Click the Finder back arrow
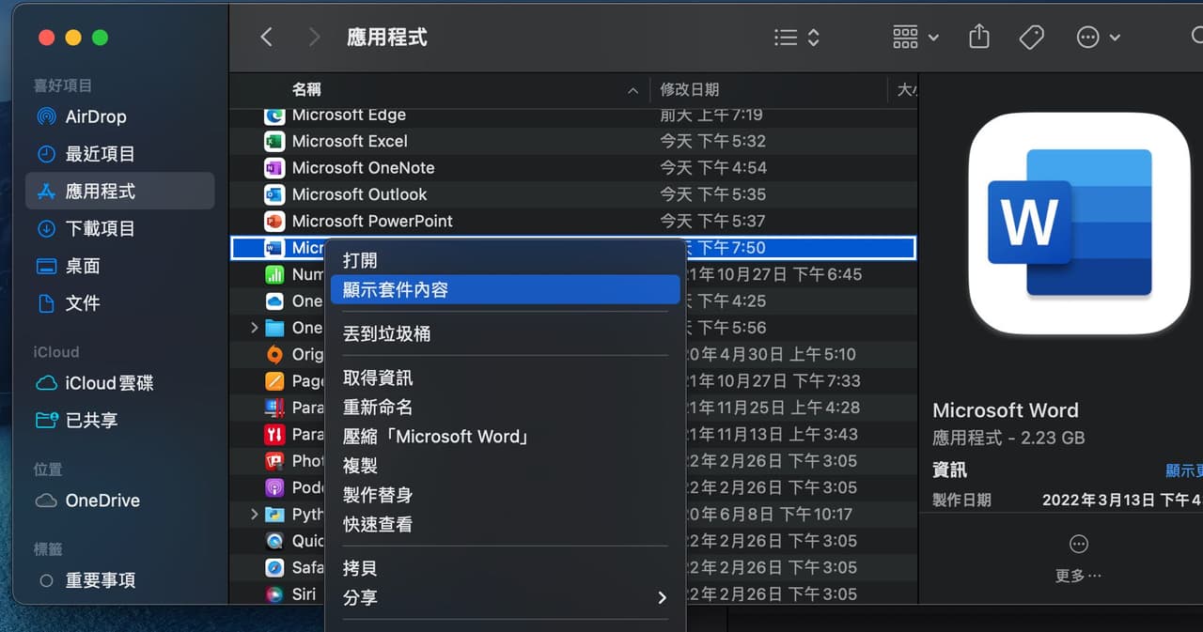 (266, 38)
